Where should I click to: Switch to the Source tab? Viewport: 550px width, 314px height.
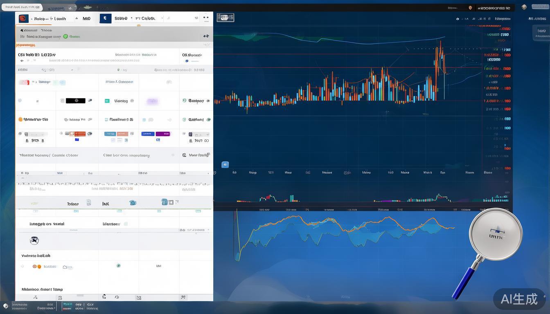pyautogui.click(x=121, y=18)
